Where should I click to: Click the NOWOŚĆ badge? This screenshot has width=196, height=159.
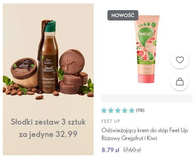123,15
